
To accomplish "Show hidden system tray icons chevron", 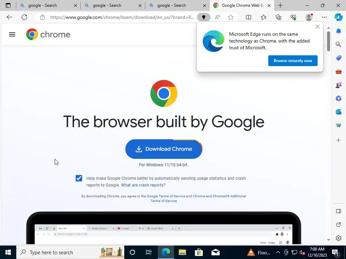I will tap(278, 252).
